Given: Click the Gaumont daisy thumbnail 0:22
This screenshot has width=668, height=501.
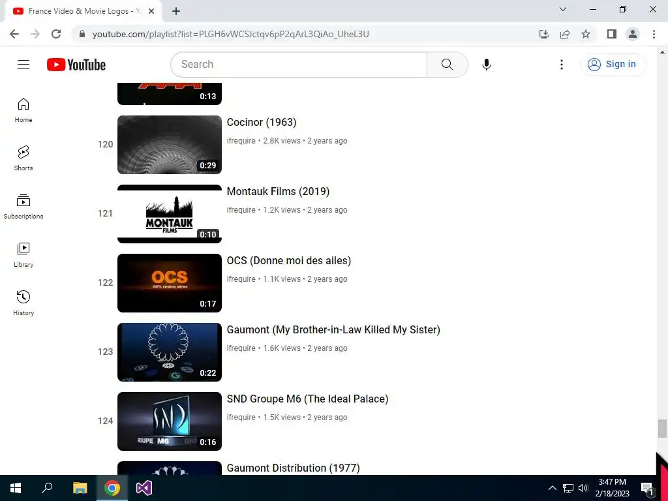Looking at the screenshot, I should 170,352.
